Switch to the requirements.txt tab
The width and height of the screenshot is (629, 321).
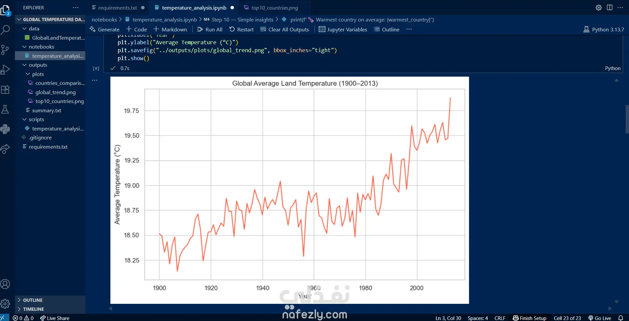(x=117, y=8)
